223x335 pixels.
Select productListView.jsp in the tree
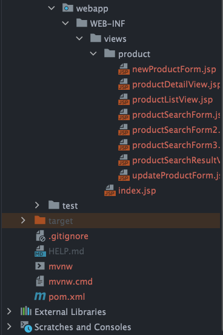tap(173, 100)
